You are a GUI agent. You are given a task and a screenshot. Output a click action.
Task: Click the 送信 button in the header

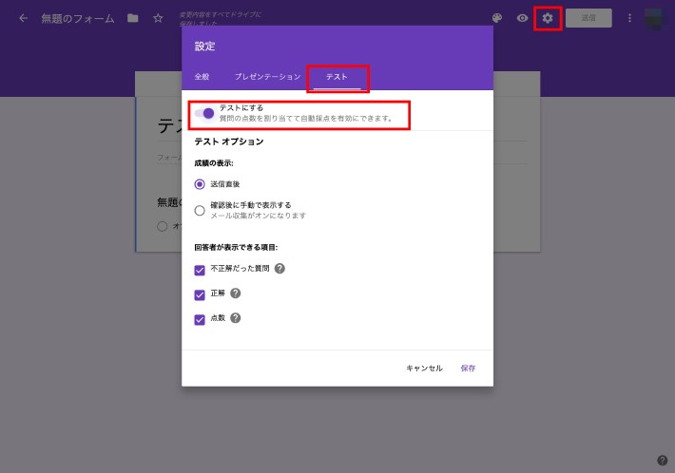[x=588, y=18]
